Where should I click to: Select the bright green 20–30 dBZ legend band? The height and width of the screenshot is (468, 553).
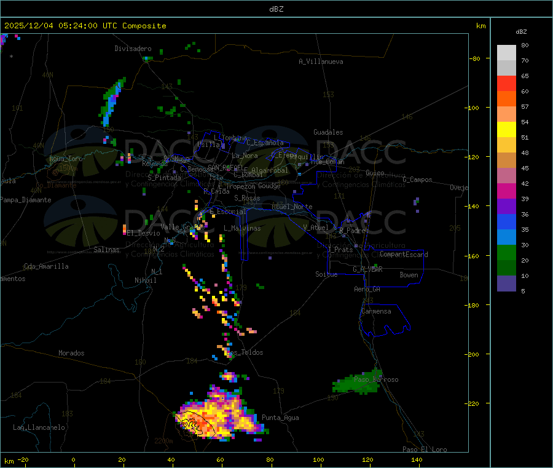(506, 252)
